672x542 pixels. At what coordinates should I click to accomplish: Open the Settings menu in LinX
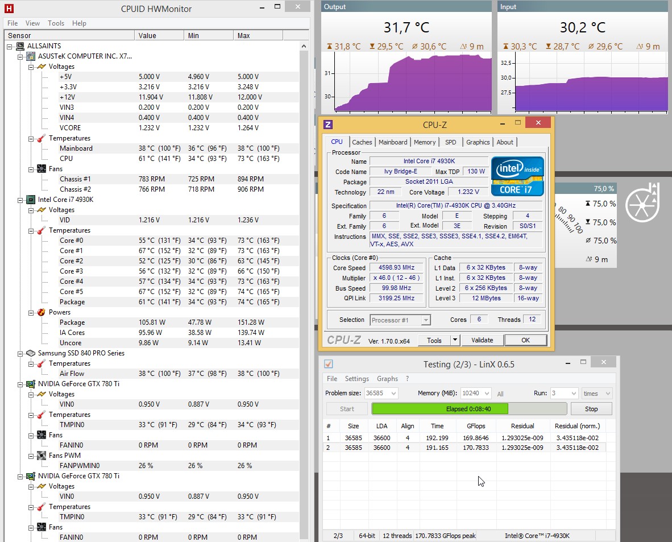356,379
